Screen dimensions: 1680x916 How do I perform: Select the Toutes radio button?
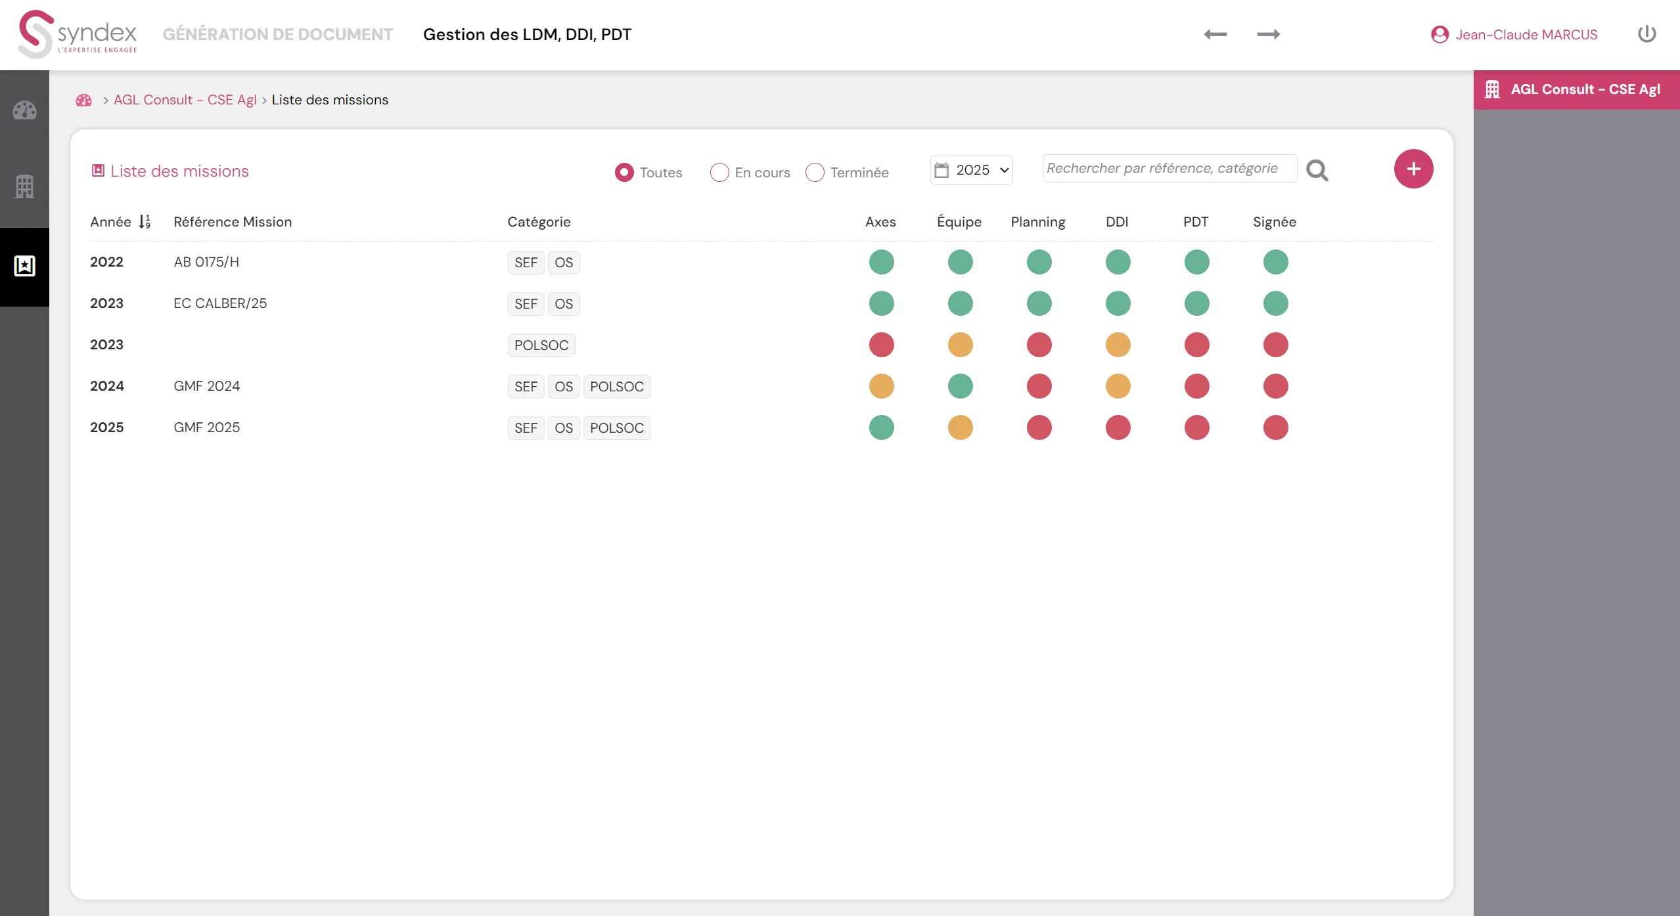click(624, 172)
